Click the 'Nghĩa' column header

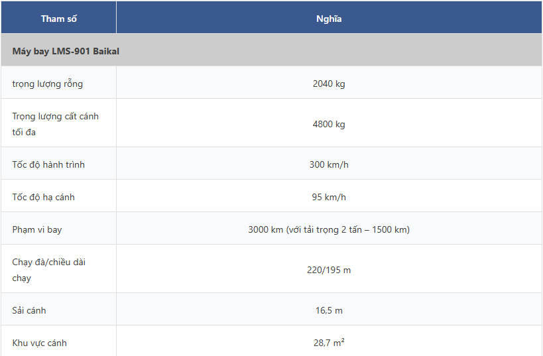pyautogui.click(x=329, y=19)
